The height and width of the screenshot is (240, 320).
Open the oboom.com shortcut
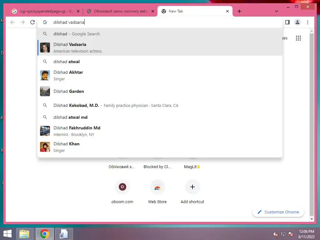tap(122, 192)
